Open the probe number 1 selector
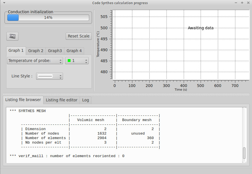 (77, 61)
